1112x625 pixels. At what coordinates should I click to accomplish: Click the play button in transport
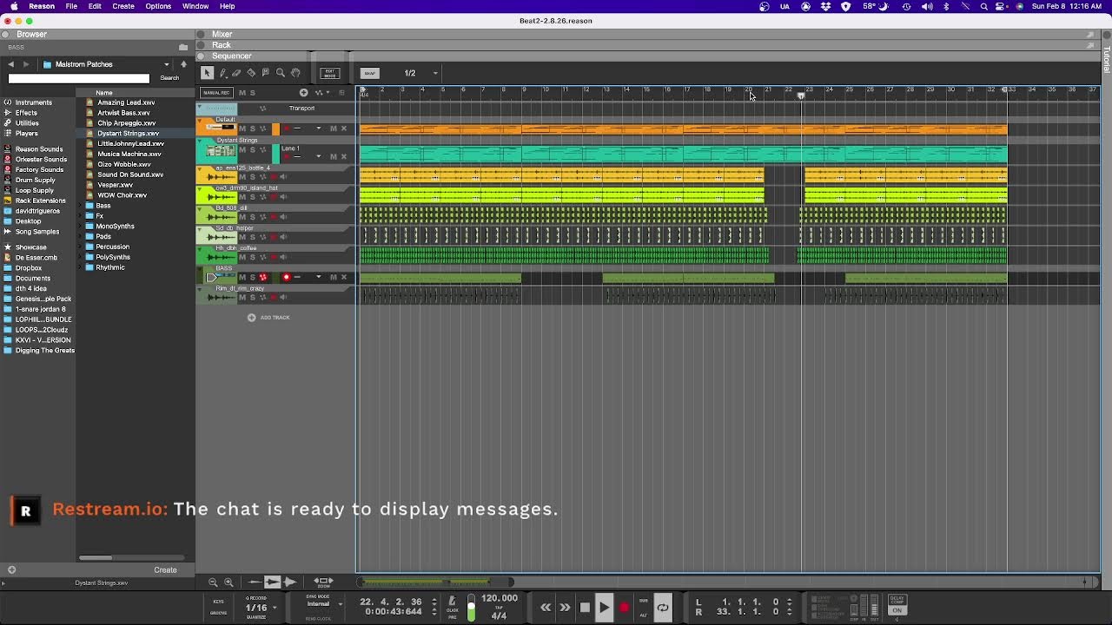pos(604,608)
